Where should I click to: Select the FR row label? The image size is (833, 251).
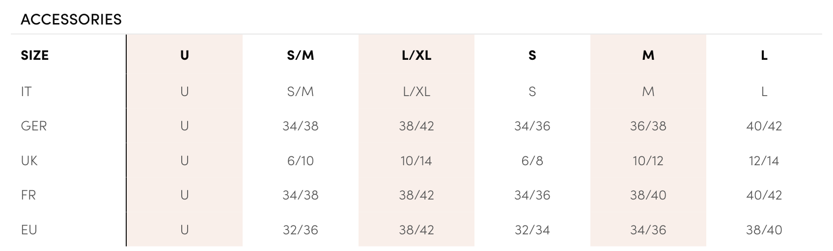click(x=28, y=195)
